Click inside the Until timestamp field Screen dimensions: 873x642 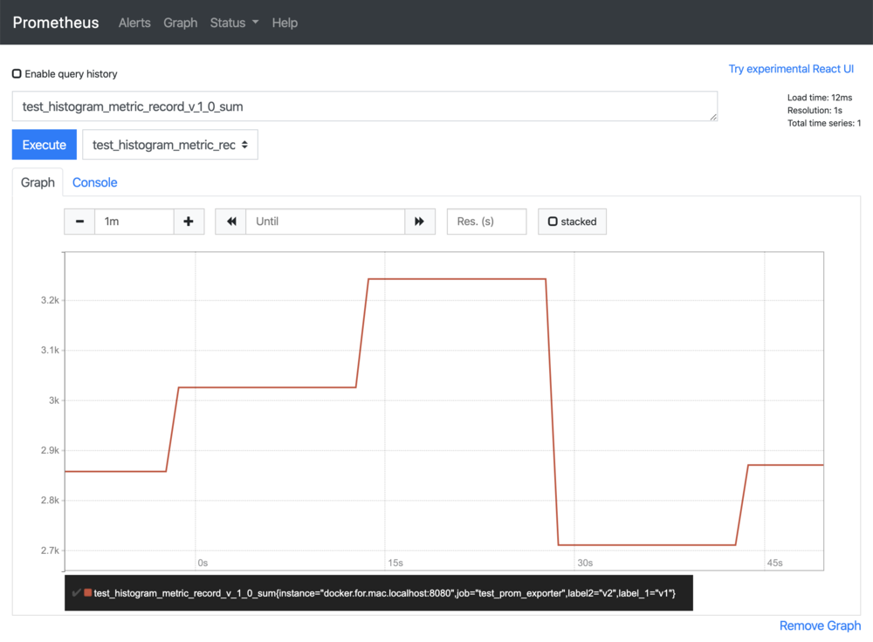pos(323,221)
